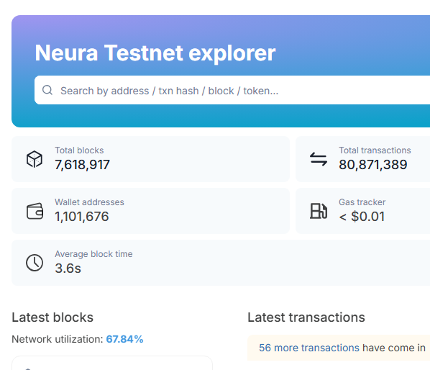Click the Wallet addresses wallet icon
Image resolution: width=430 pixels, height=370 pixels.
pos(35,211)
